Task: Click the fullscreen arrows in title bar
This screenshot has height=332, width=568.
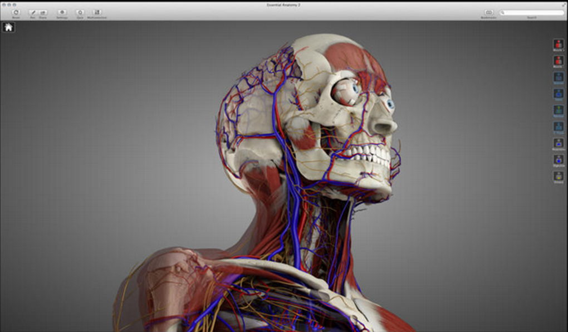Action: coord(565,5)
